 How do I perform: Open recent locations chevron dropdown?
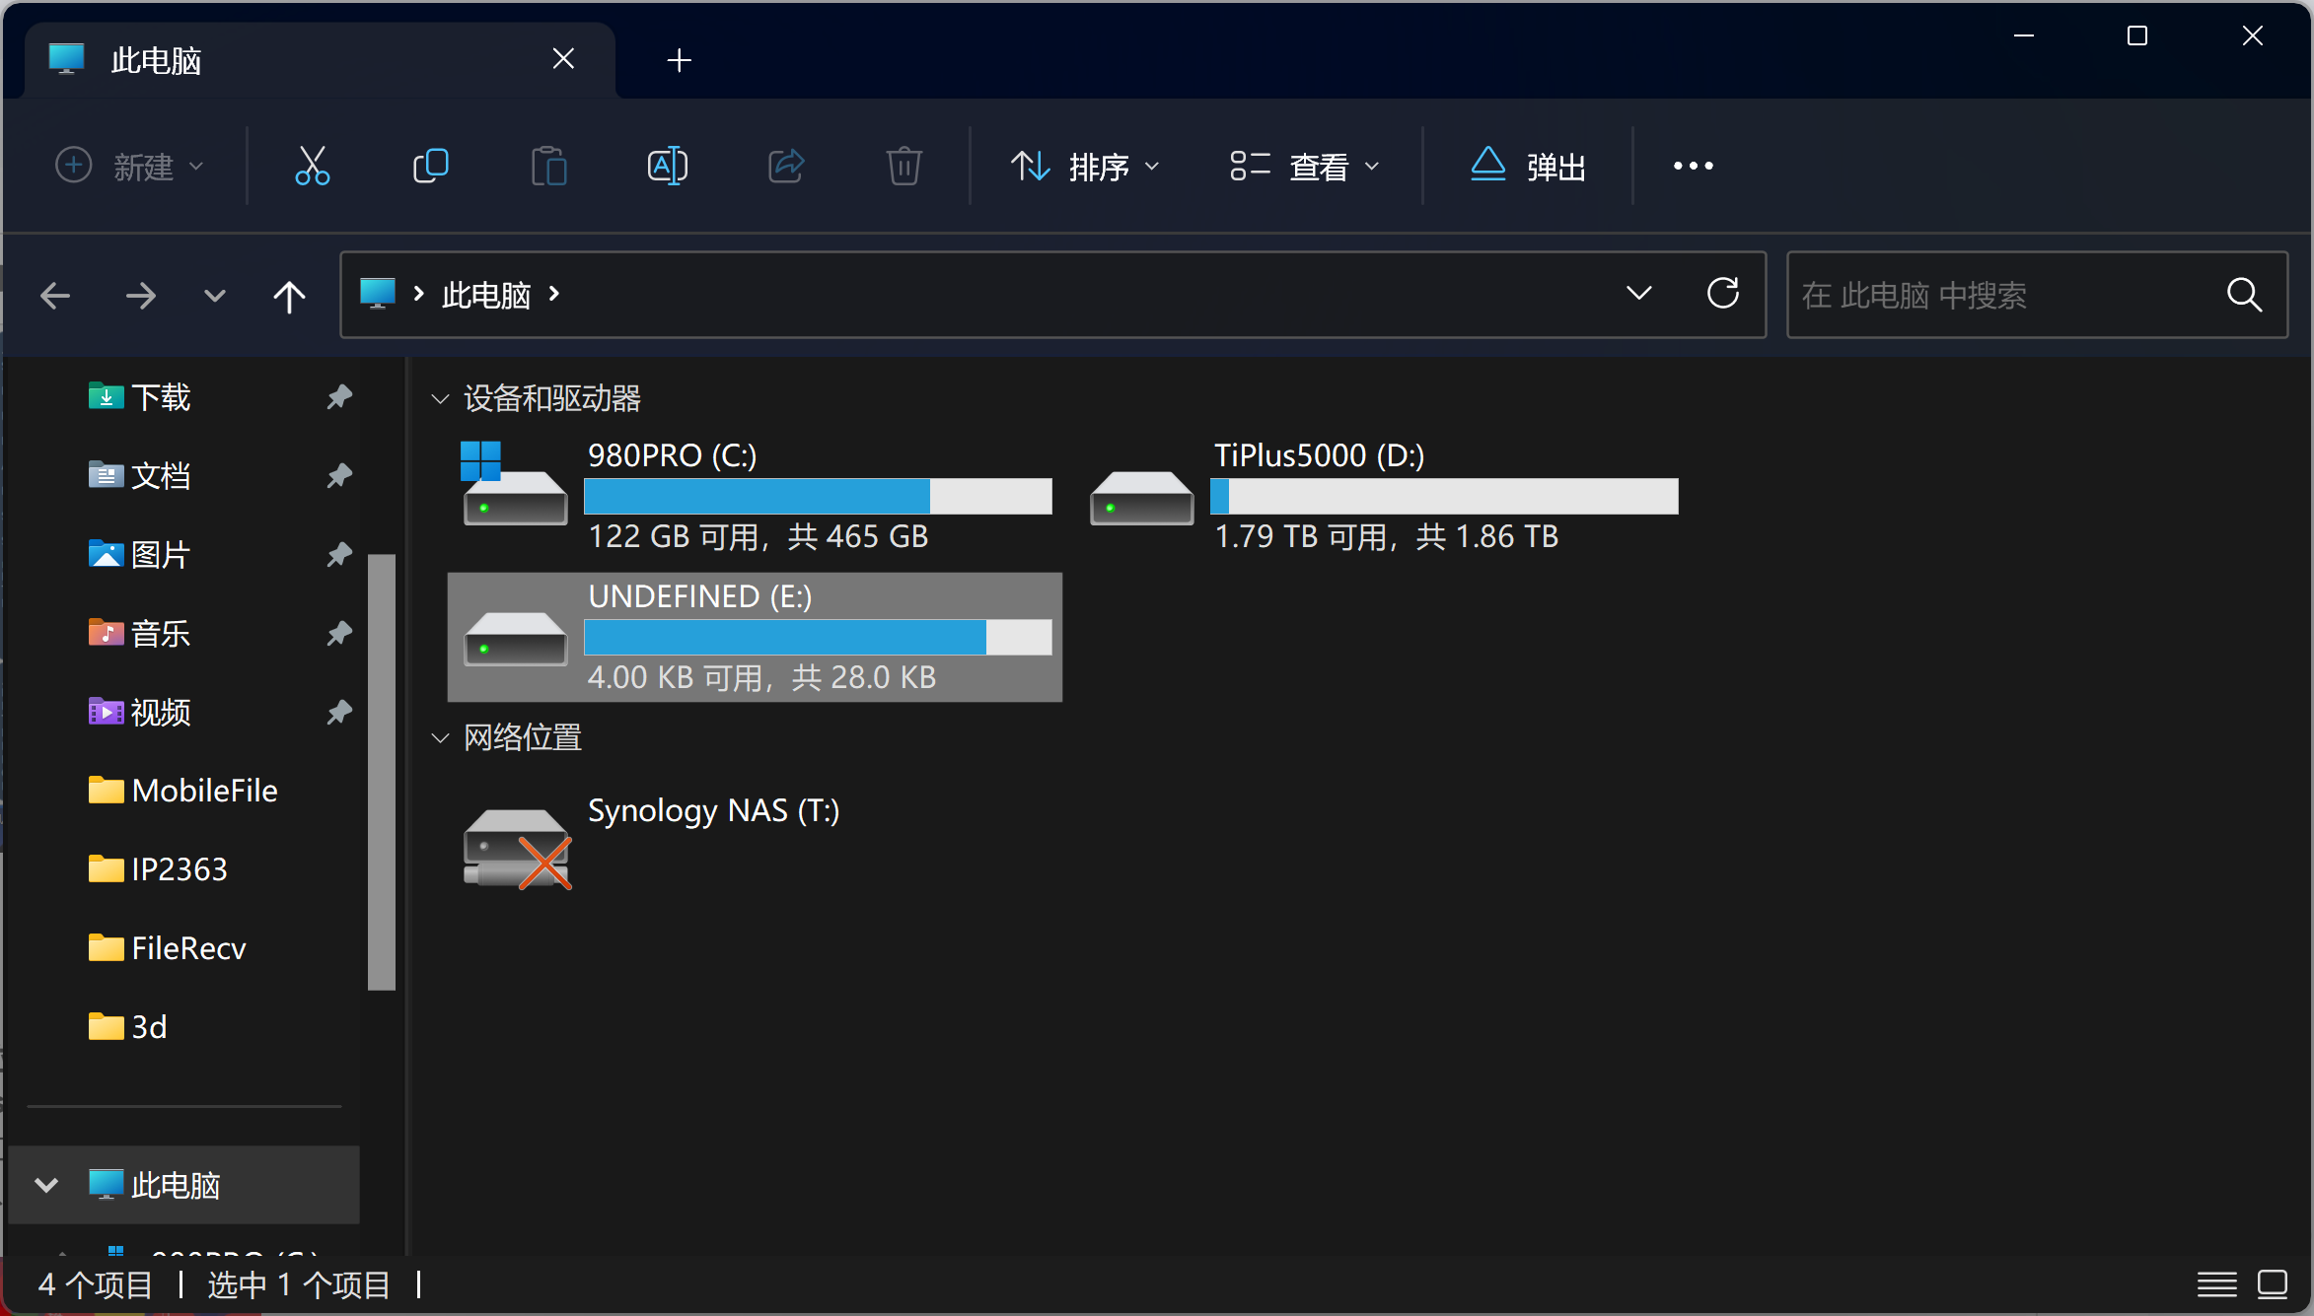(x=214, y=295)
